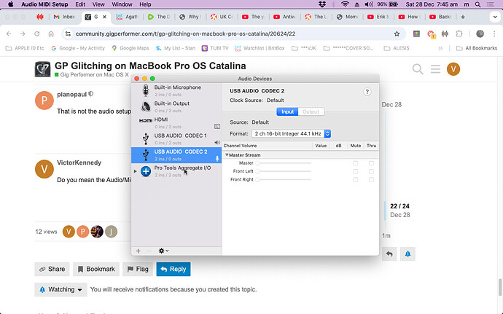Toggle Master mute checkbox
Screen dimensions: 503x314
point(356,163)
